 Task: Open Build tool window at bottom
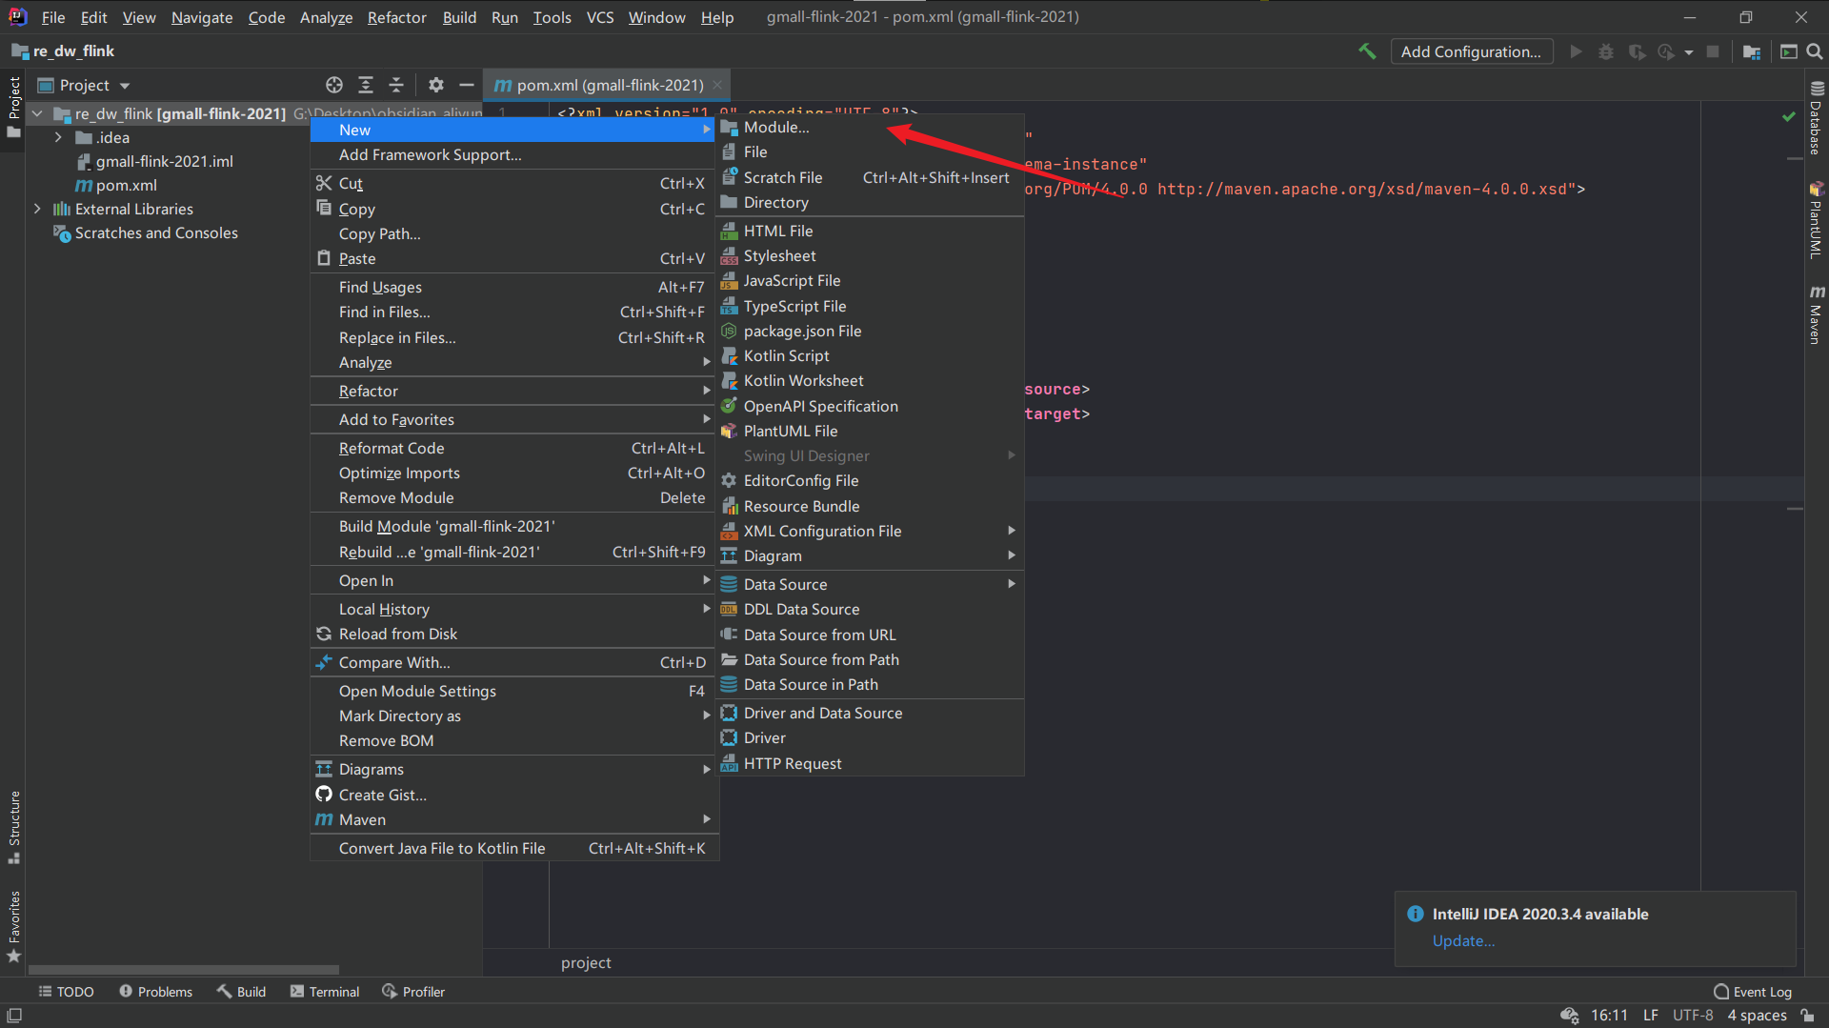241,992
